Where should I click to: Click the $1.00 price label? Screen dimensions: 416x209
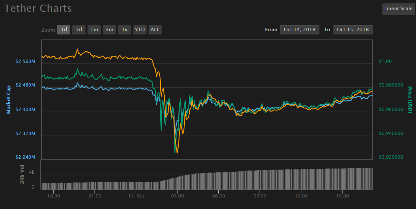[x=385, y=61]
